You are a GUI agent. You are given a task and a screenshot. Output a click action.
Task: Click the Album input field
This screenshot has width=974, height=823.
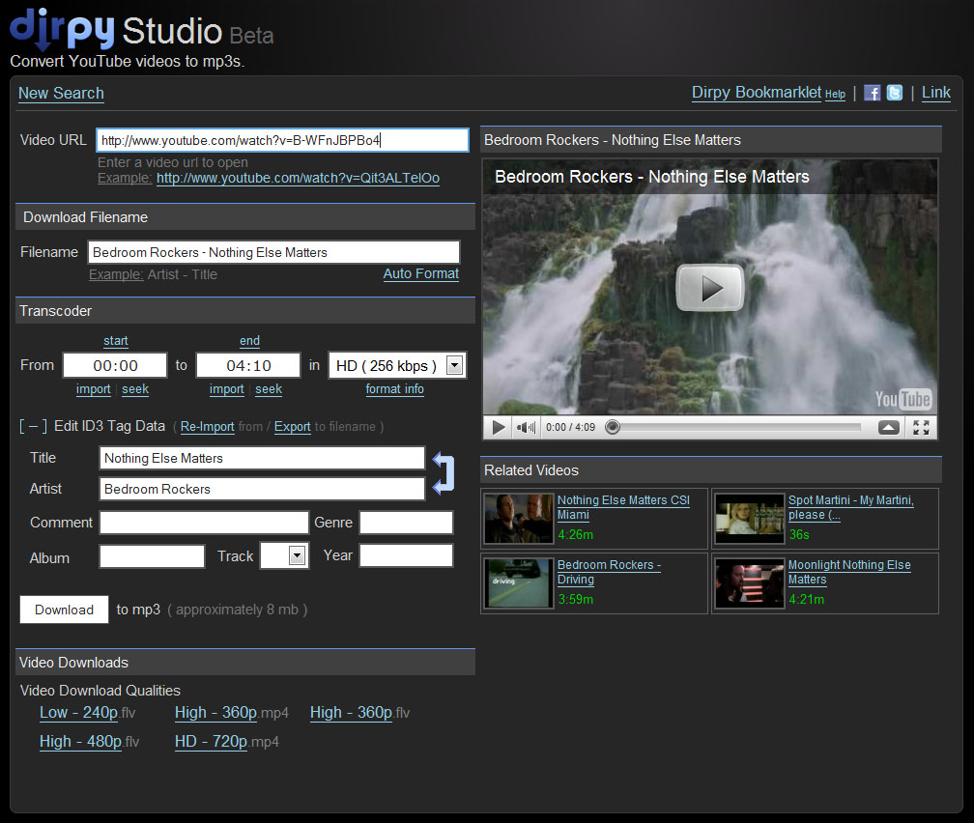click(x=153, y=556)
